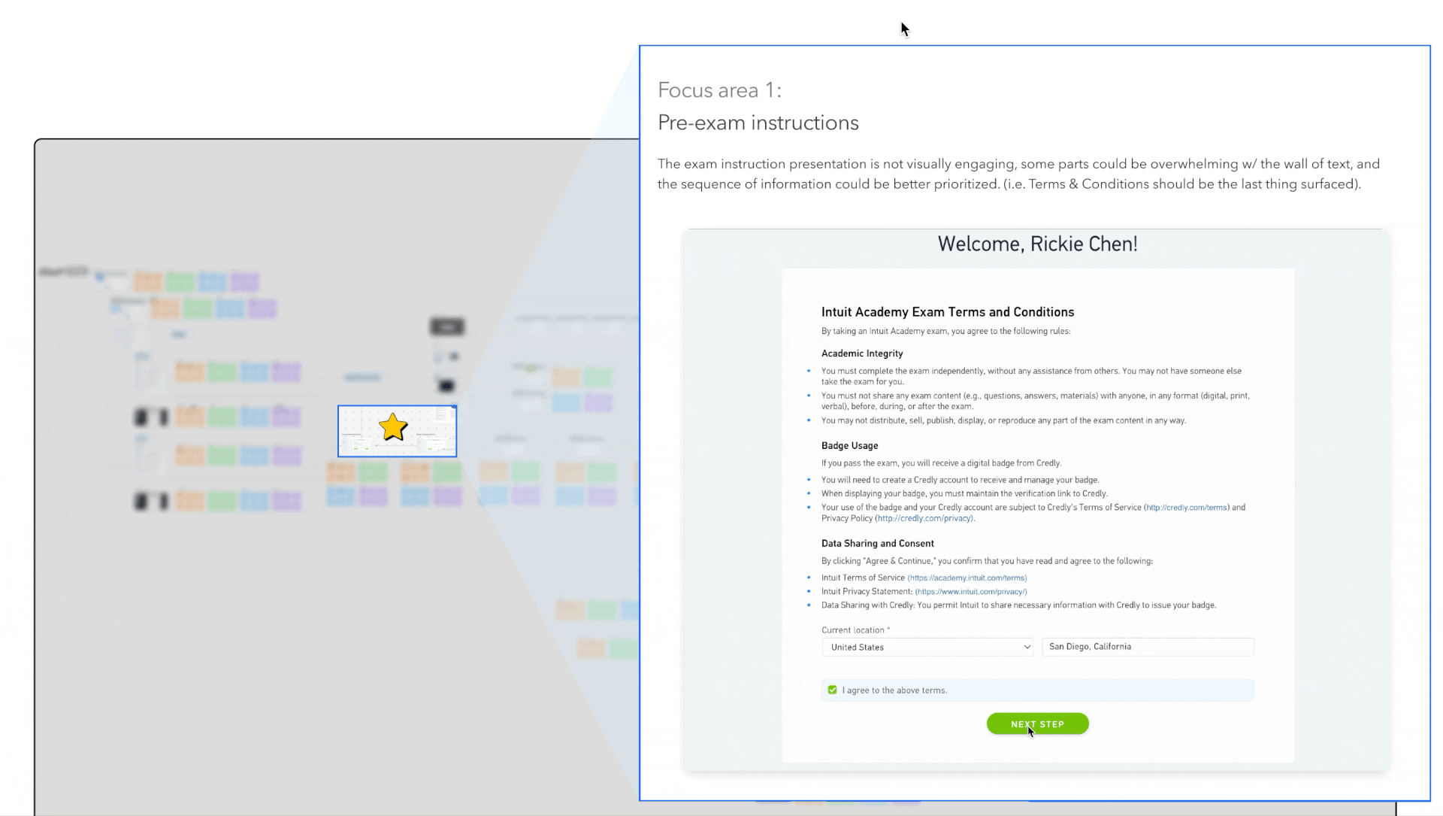Select the "Focus area 1:" title text
The width and height of the screenshot is (1443, 816).
tap(719, 90)
